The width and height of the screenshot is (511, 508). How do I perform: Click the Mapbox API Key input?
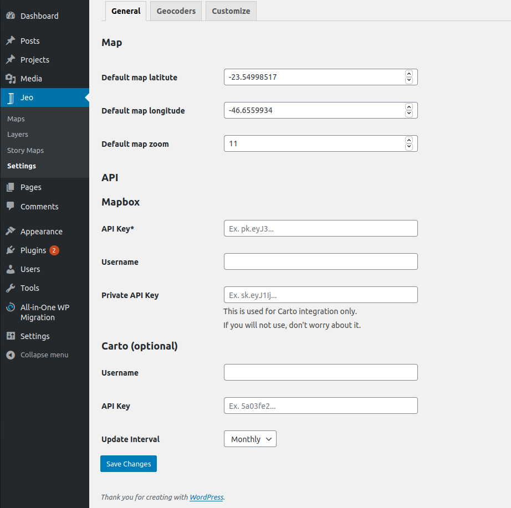tap(321, 228)
